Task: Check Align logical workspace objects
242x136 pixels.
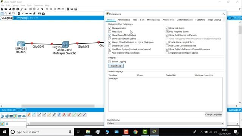Action: coord(110,53)
